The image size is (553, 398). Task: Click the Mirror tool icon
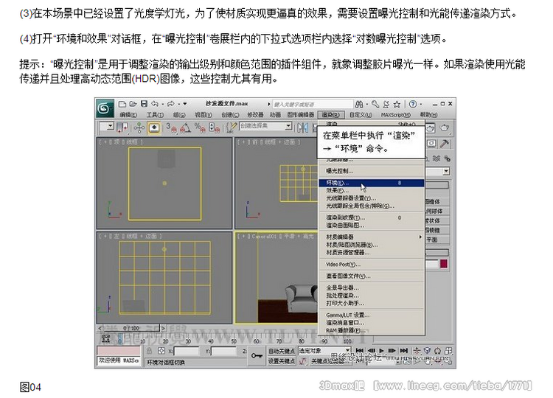tap(302, 128)
